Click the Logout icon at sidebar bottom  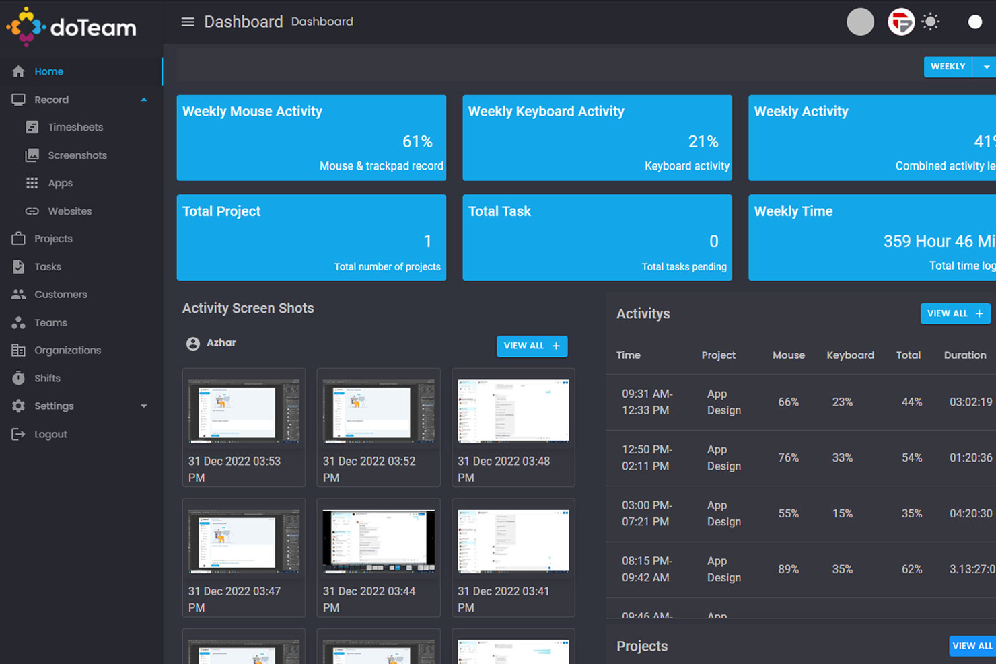[18, 434]
